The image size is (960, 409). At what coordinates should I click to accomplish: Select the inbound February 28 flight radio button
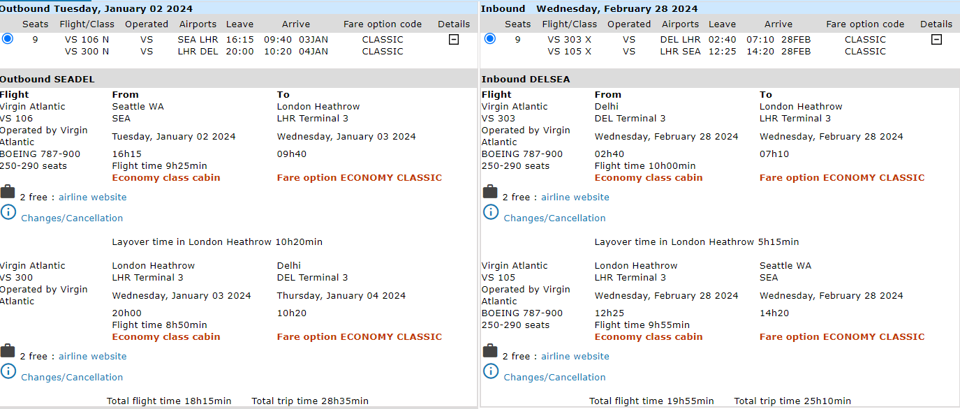490,39
